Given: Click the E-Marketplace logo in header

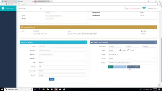Looking at the screenshot, I should click(x=7, y=8).
